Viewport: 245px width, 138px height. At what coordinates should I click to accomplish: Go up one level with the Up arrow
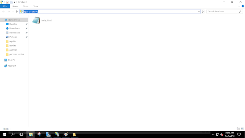click(16, 11)
